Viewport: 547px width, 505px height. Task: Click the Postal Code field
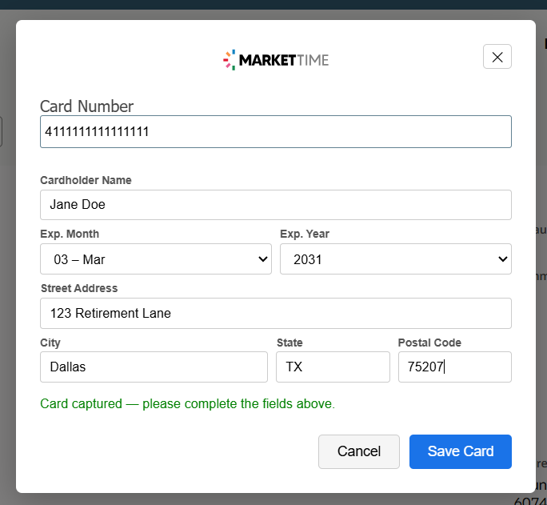point(455,367)
